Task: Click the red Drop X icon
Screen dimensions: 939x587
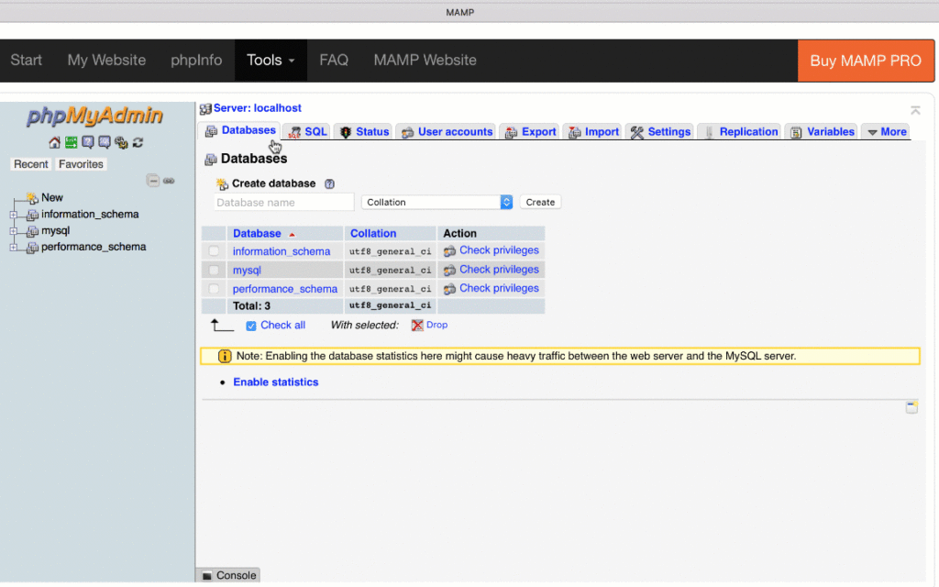Action: pyautogui.click(x=417, y=326)
